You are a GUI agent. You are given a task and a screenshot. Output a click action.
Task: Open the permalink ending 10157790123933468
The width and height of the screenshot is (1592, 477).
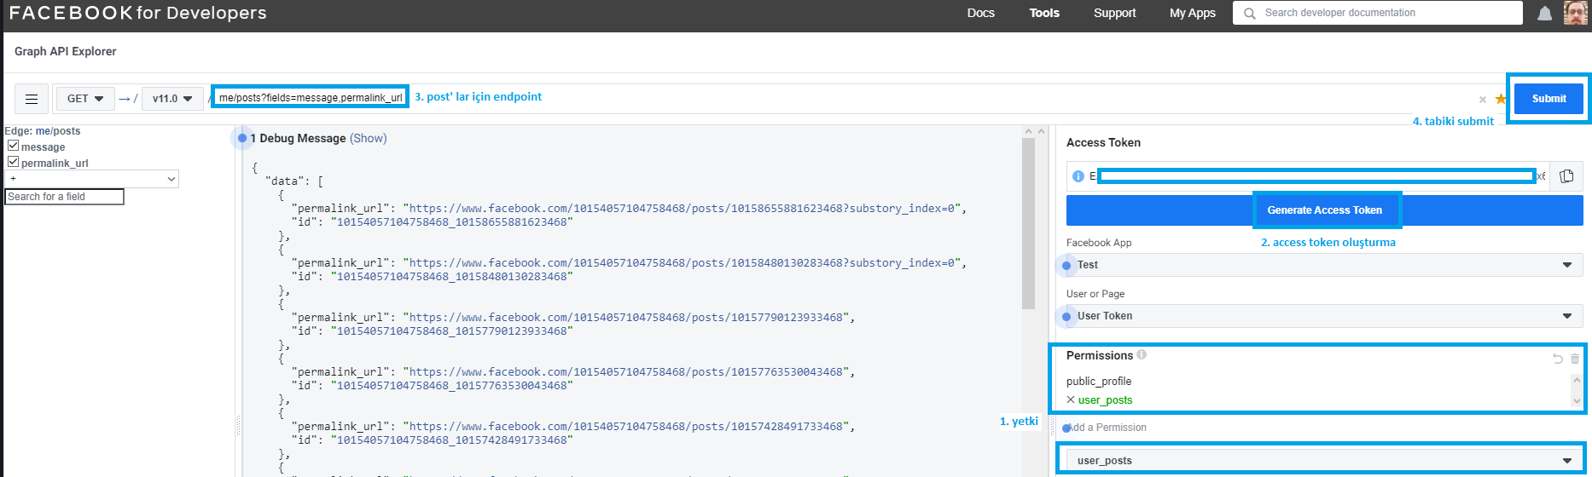[626, 317]
